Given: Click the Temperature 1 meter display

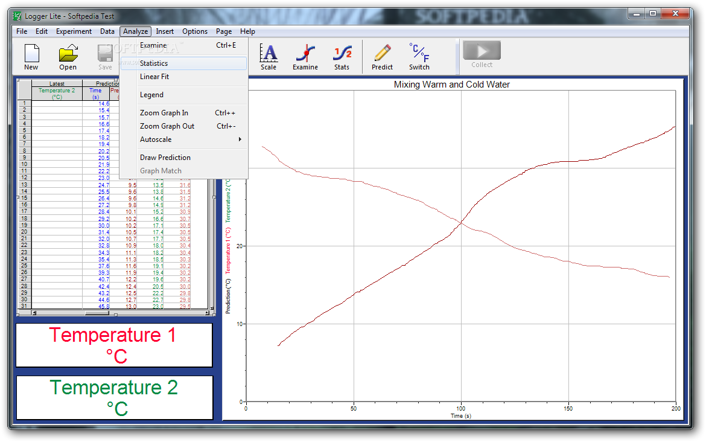Looking at the screenshot, I should [x=114, y=345].
